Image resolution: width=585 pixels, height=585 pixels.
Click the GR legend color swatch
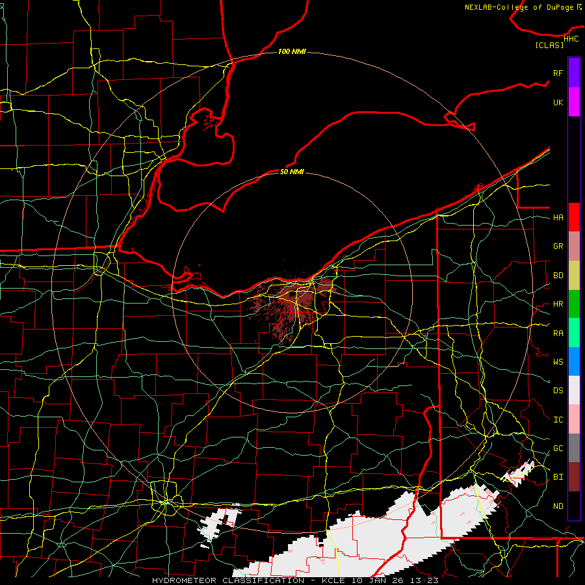(x=574, y=246)
